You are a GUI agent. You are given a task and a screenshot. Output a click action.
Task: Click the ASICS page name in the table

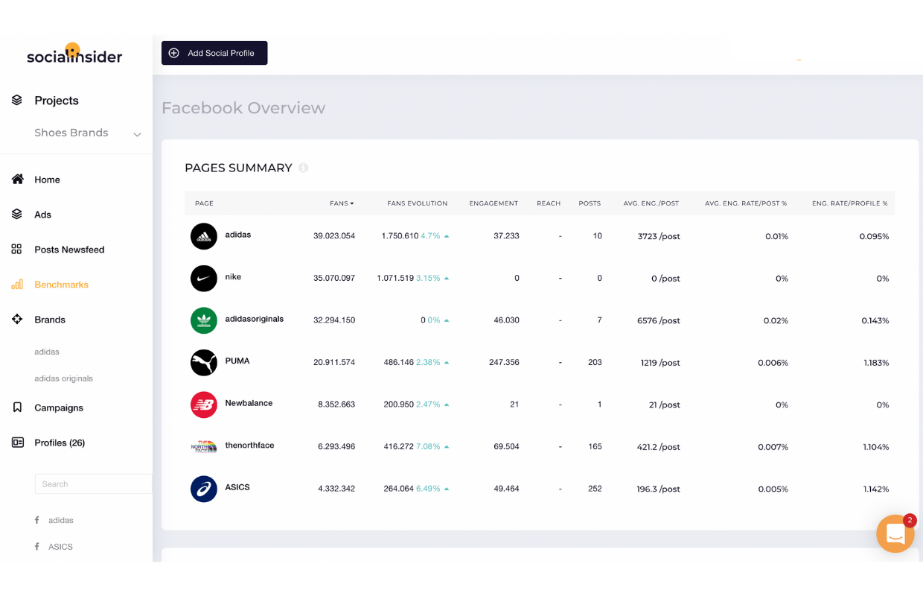[x=237, y=487]
